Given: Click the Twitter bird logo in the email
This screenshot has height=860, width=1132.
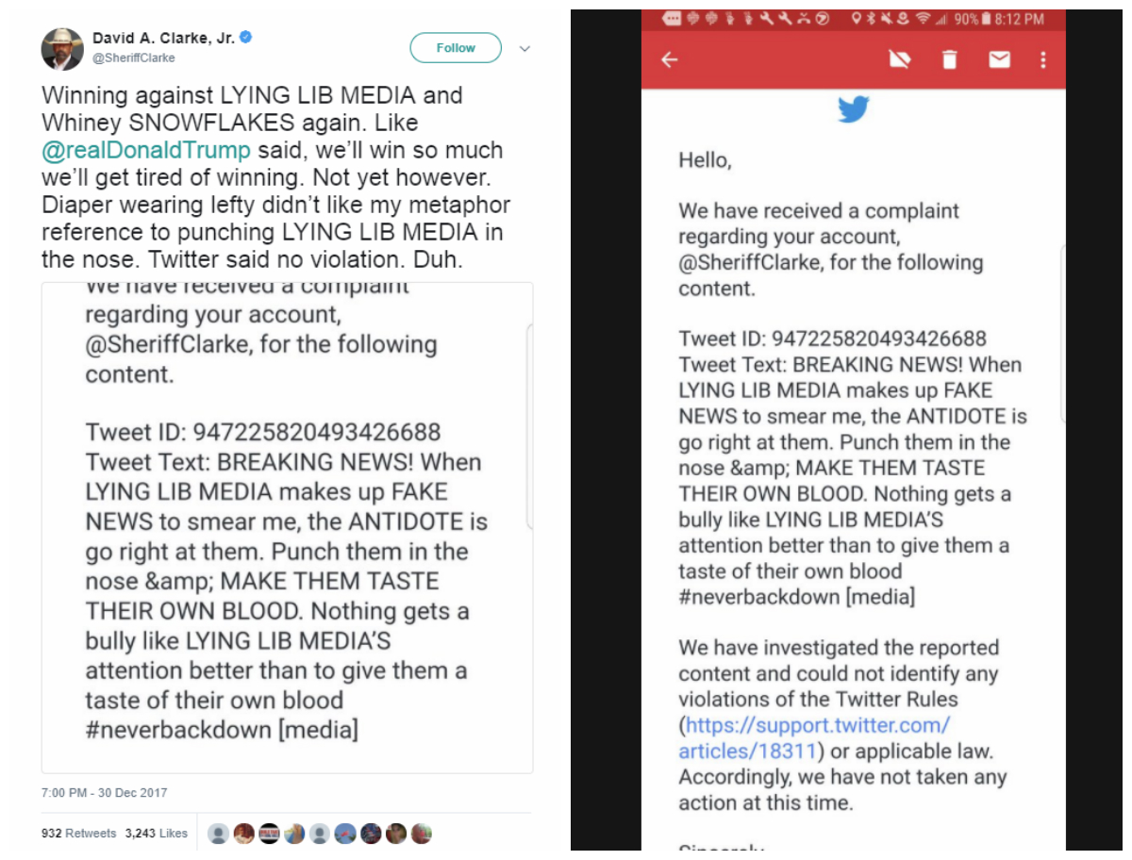Looking at the screenshot, I should (854, 108).
